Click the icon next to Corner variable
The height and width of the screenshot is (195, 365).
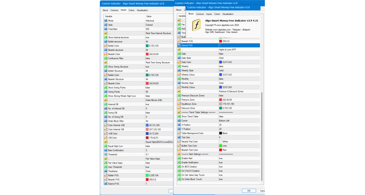(179, 121)
